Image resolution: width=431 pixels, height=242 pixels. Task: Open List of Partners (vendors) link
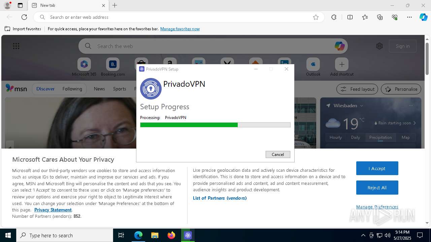click(220, 198)
